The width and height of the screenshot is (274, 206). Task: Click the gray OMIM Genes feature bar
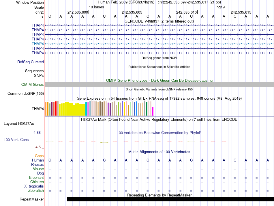tap(159, 84)
